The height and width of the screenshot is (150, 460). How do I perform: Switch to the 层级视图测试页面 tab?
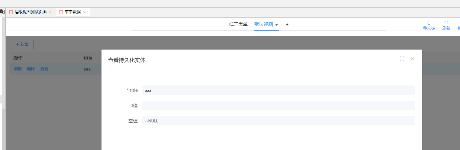(x=30, y=12)
